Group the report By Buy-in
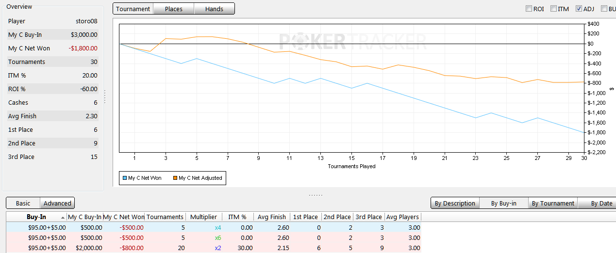616x253 pixels. [x=503, y=204]
